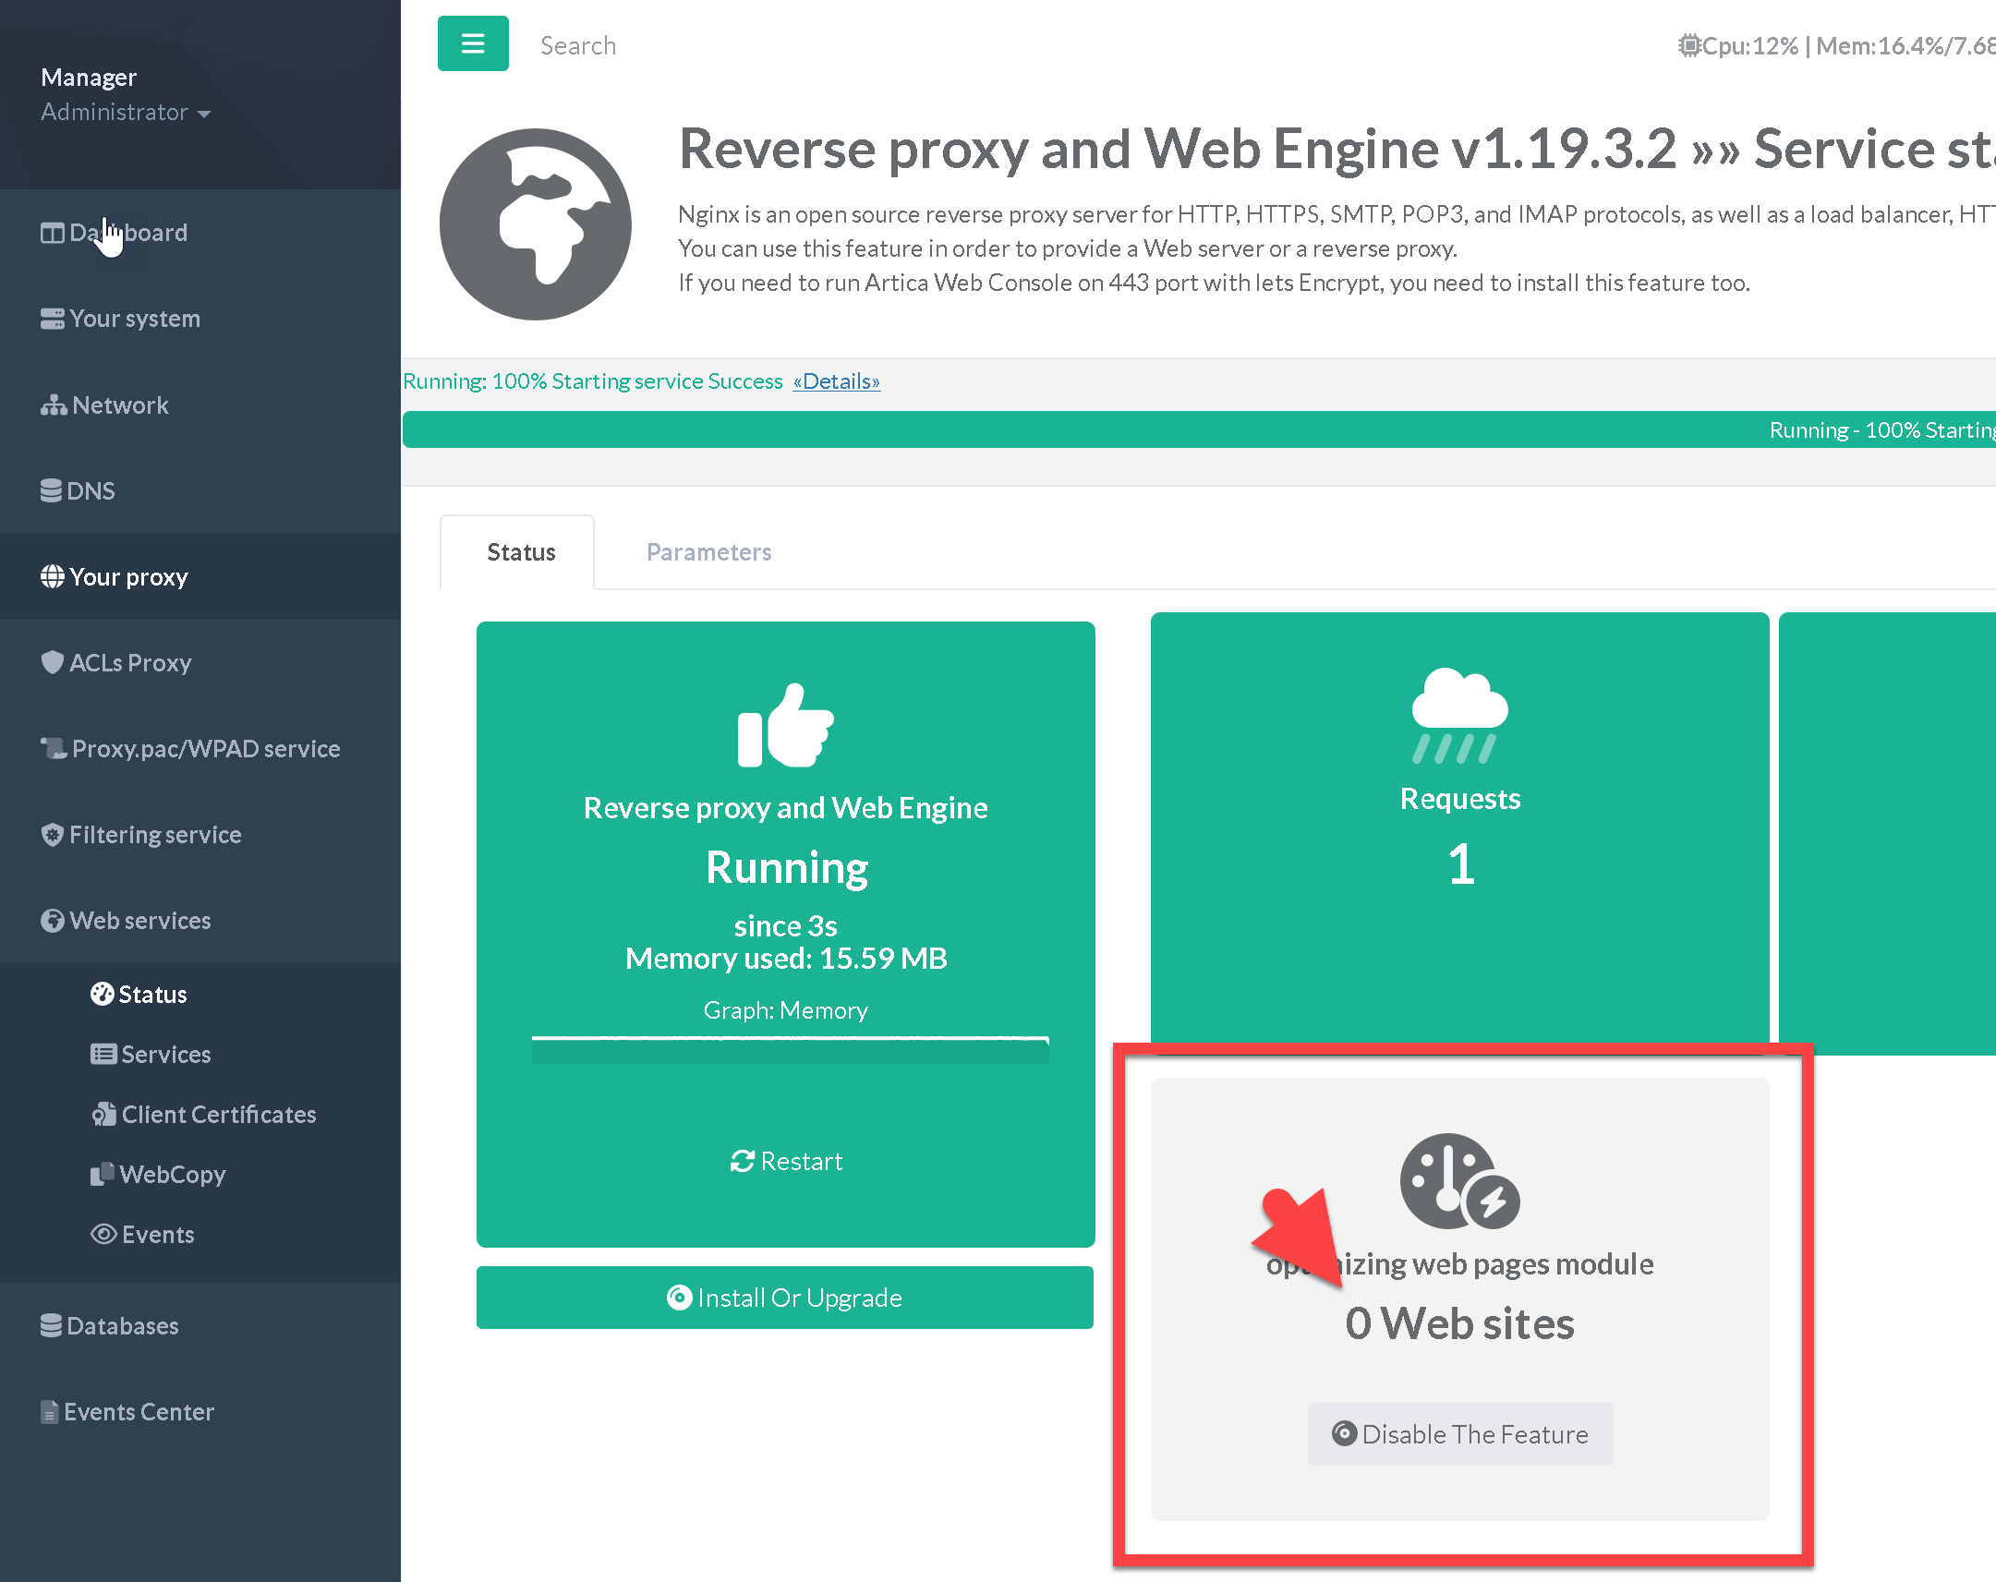The height and width of the screenshot is (1582, 1996).
Task: Click the optimizing web pages gauge icon
Action: tap(1459, 1181)
